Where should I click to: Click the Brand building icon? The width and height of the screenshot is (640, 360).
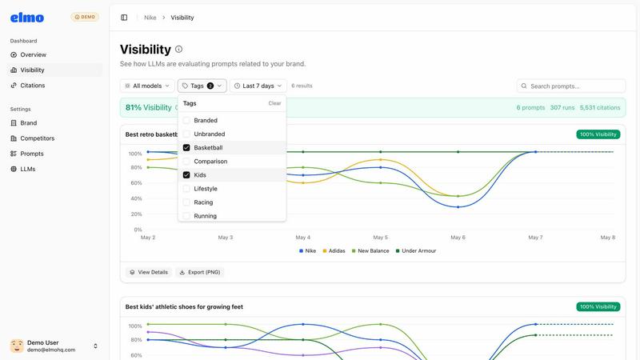click(14, 123)
